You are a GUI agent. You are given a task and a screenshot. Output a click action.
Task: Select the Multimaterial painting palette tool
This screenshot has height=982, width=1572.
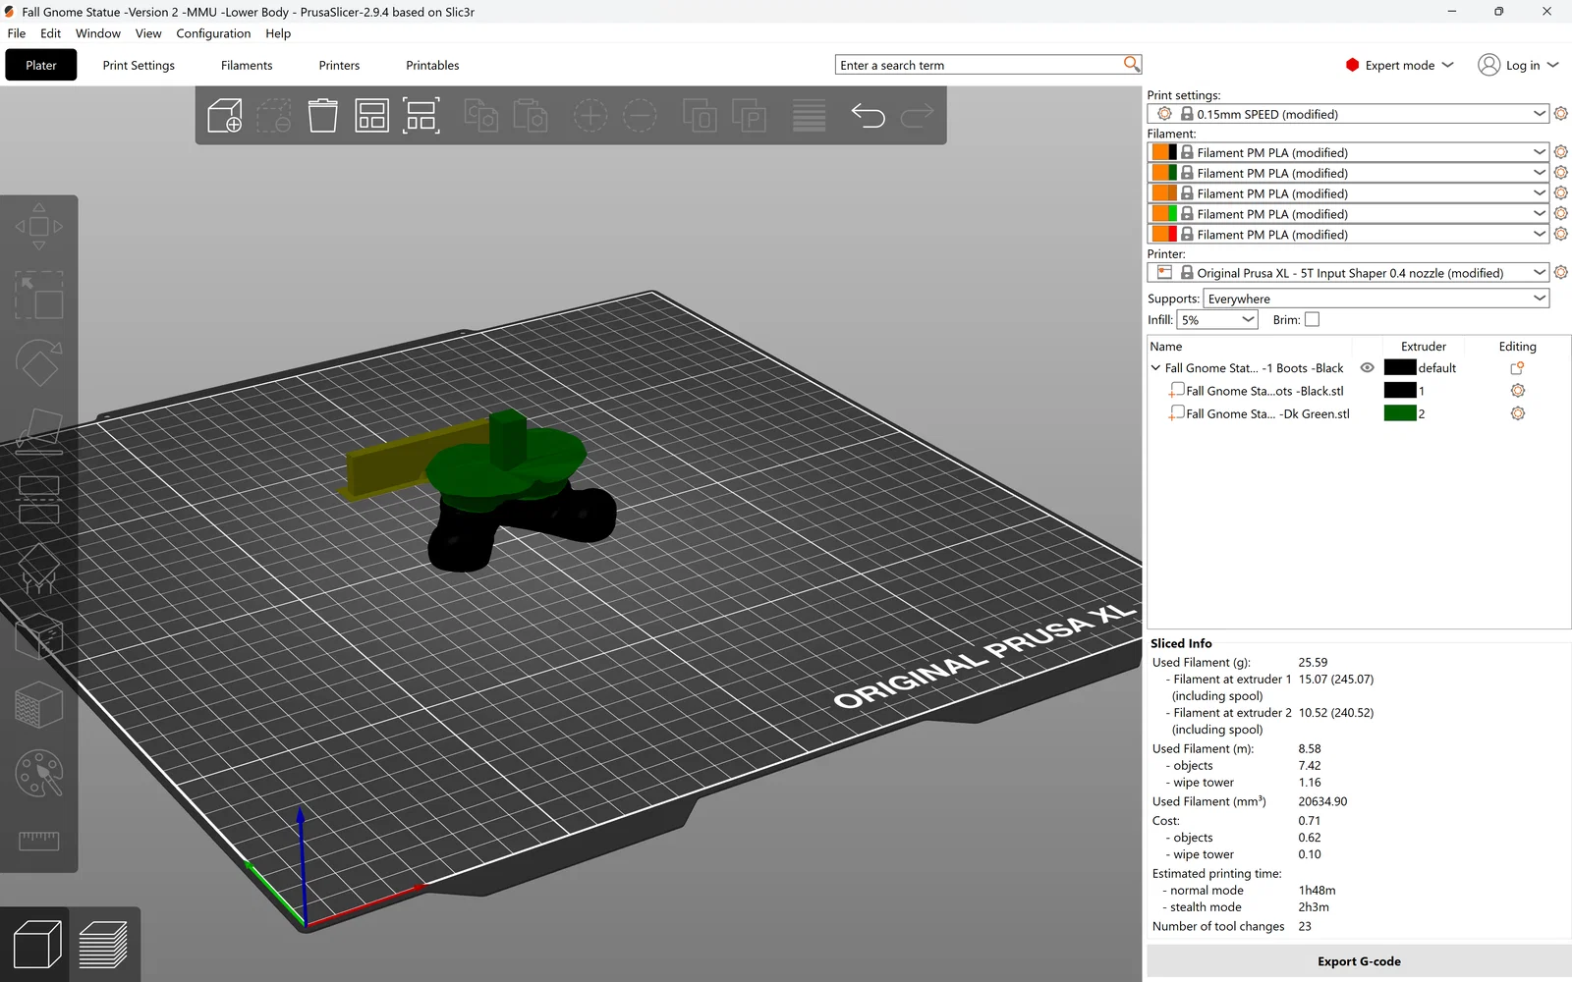pos(39,774)
